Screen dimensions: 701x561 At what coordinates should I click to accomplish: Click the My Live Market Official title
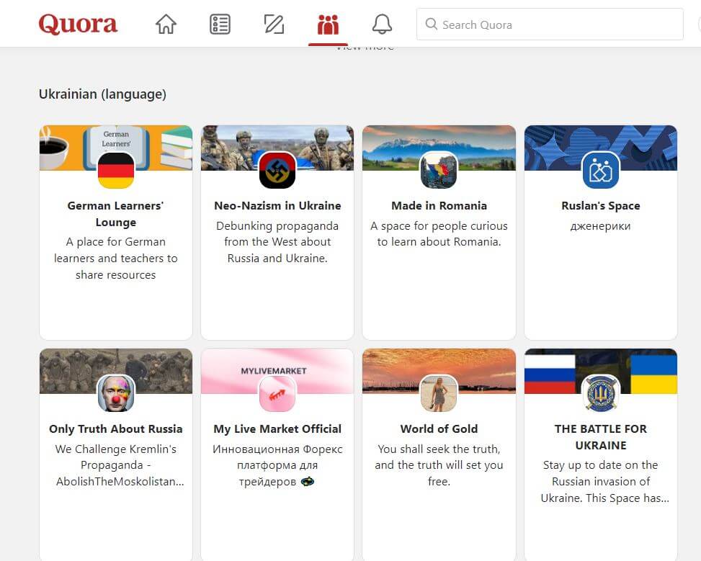[x=277, y=429]
